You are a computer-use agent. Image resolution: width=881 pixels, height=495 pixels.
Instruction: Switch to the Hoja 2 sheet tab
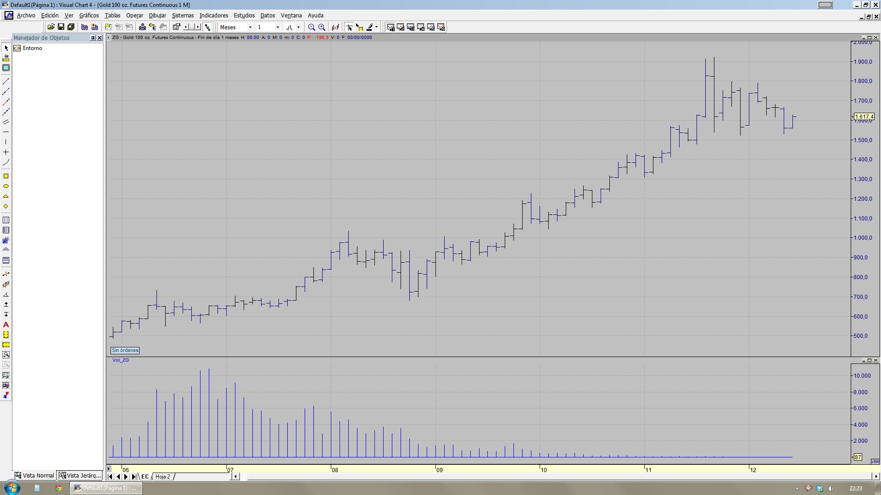(x=162, y=476)
